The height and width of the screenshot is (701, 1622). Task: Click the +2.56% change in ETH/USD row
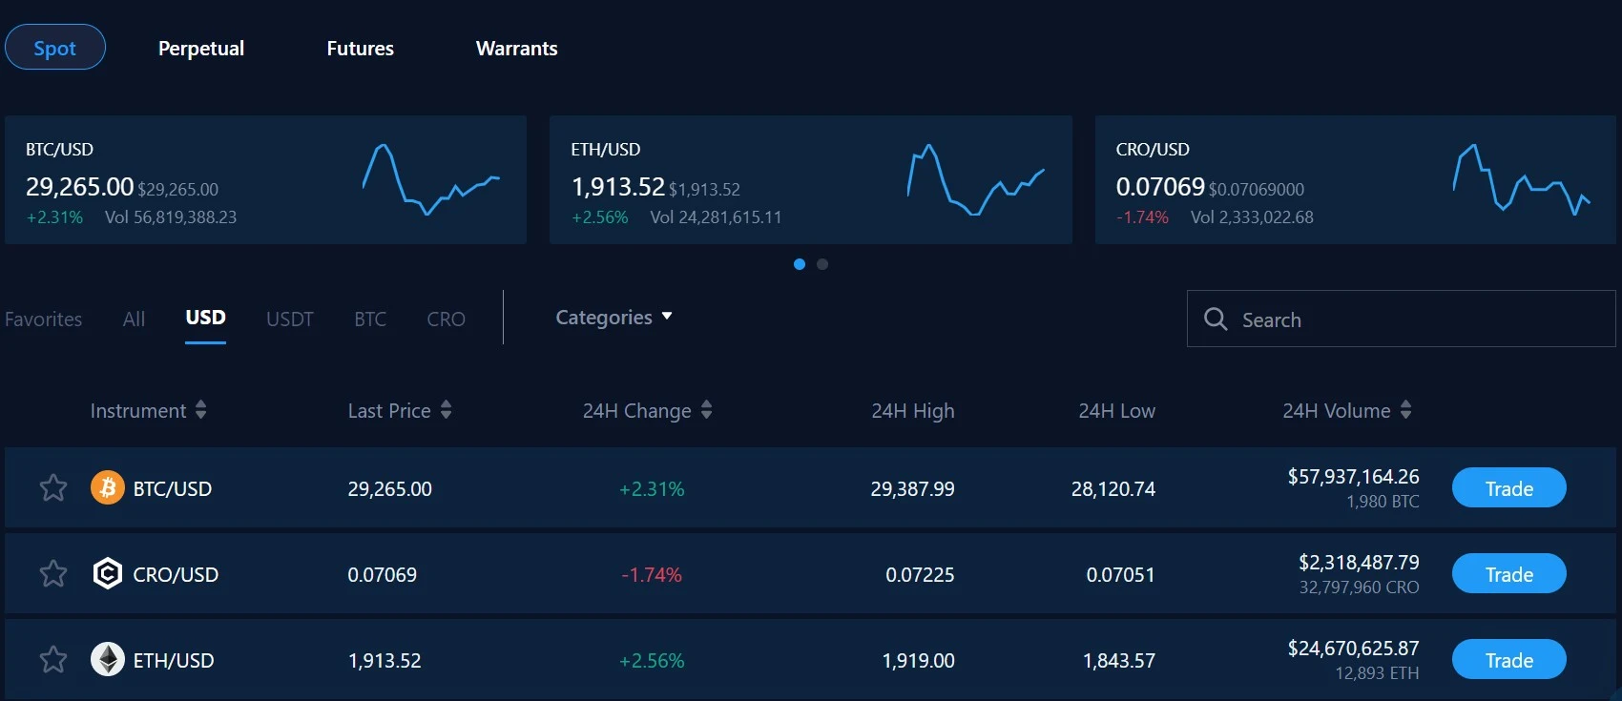[x=652, y=660]
